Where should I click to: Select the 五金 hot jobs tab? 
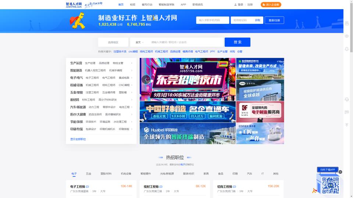(x=89, y=173)
